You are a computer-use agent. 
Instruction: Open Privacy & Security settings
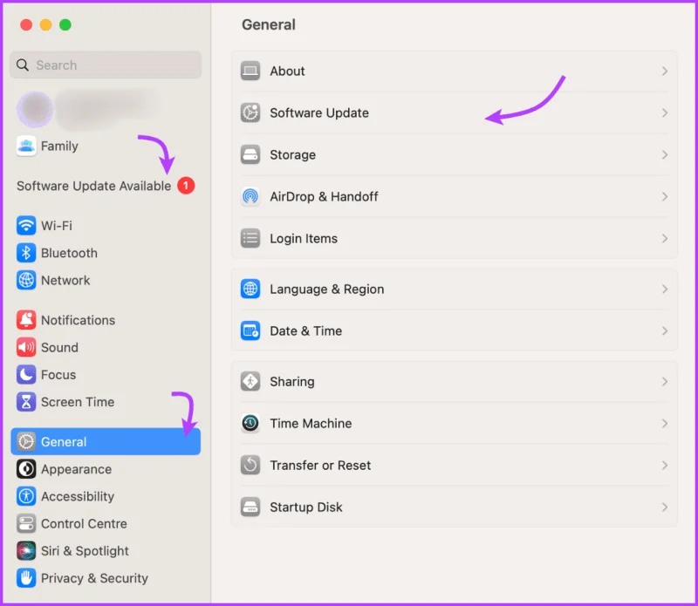click(106, 578)
